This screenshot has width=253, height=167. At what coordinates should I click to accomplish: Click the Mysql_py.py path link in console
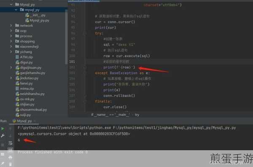(x=175, y=128)
